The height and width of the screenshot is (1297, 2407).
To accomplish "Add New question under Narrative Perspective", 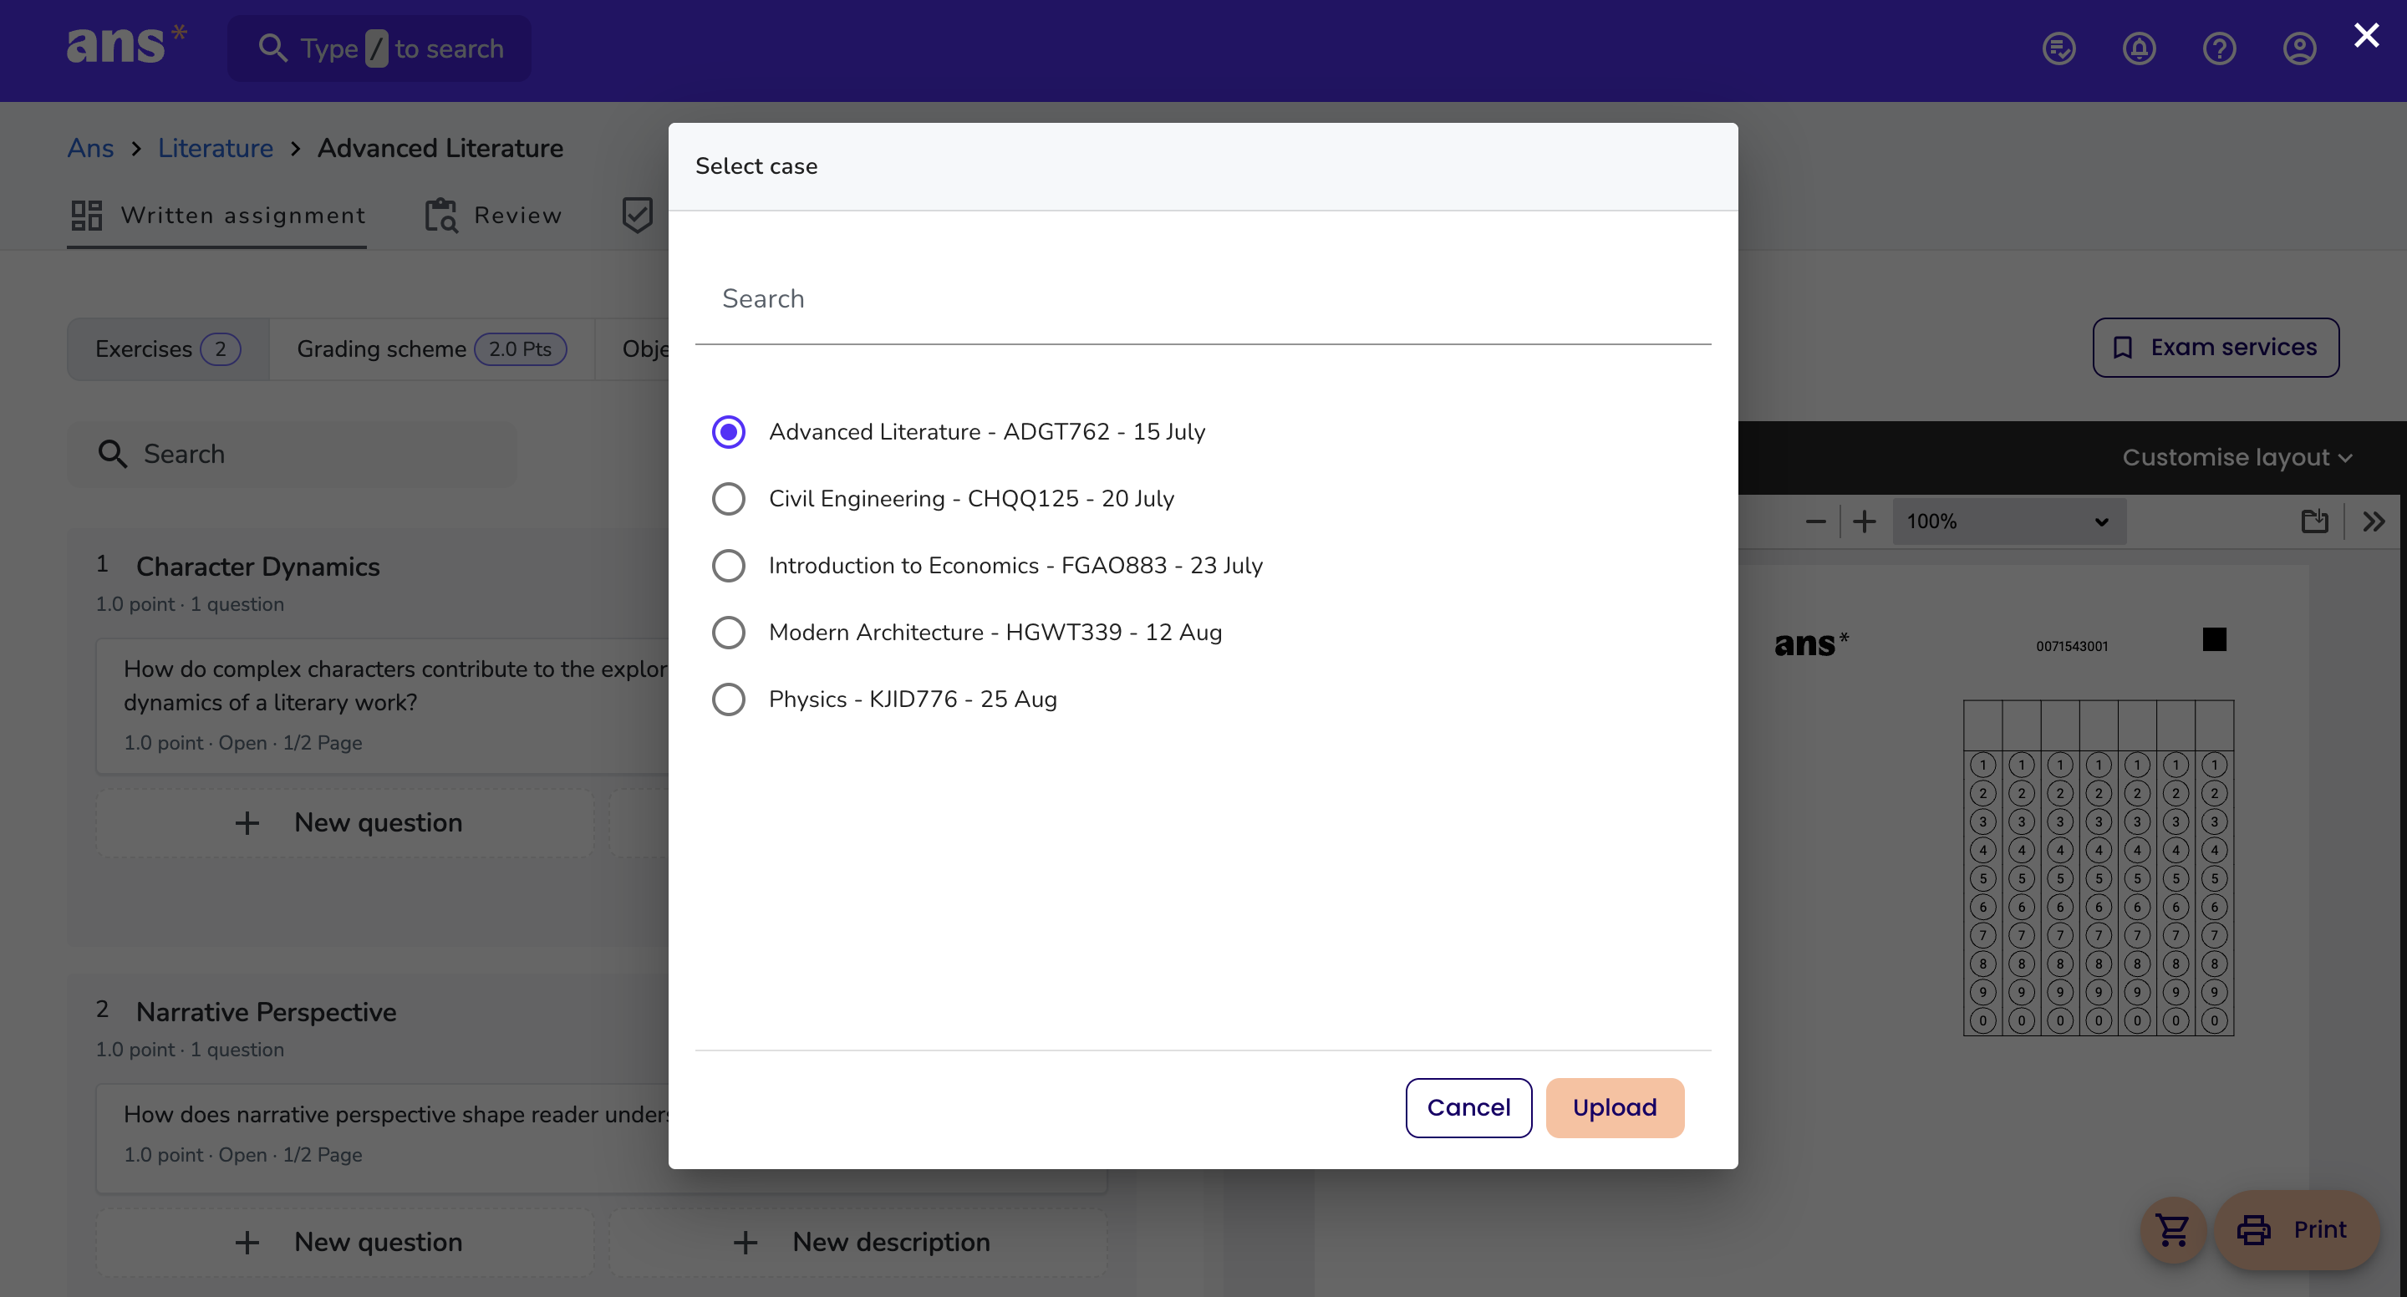I will coord(346,1243).
